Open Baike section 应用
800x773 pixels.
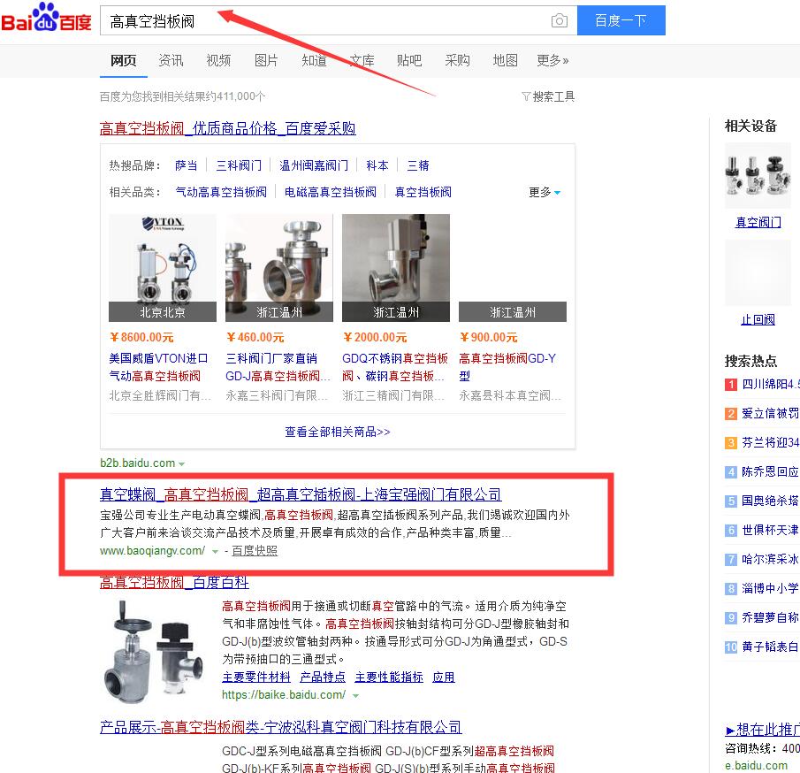coord(444,677)
